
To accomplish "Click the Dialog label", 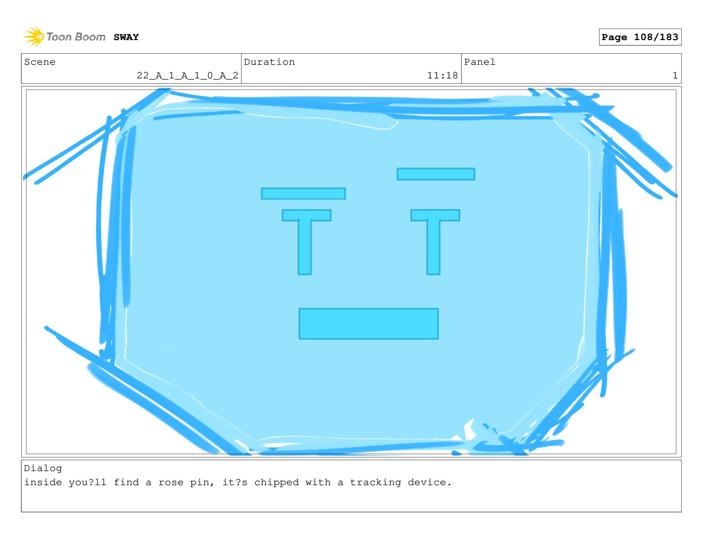I will [x=43, y=468].
